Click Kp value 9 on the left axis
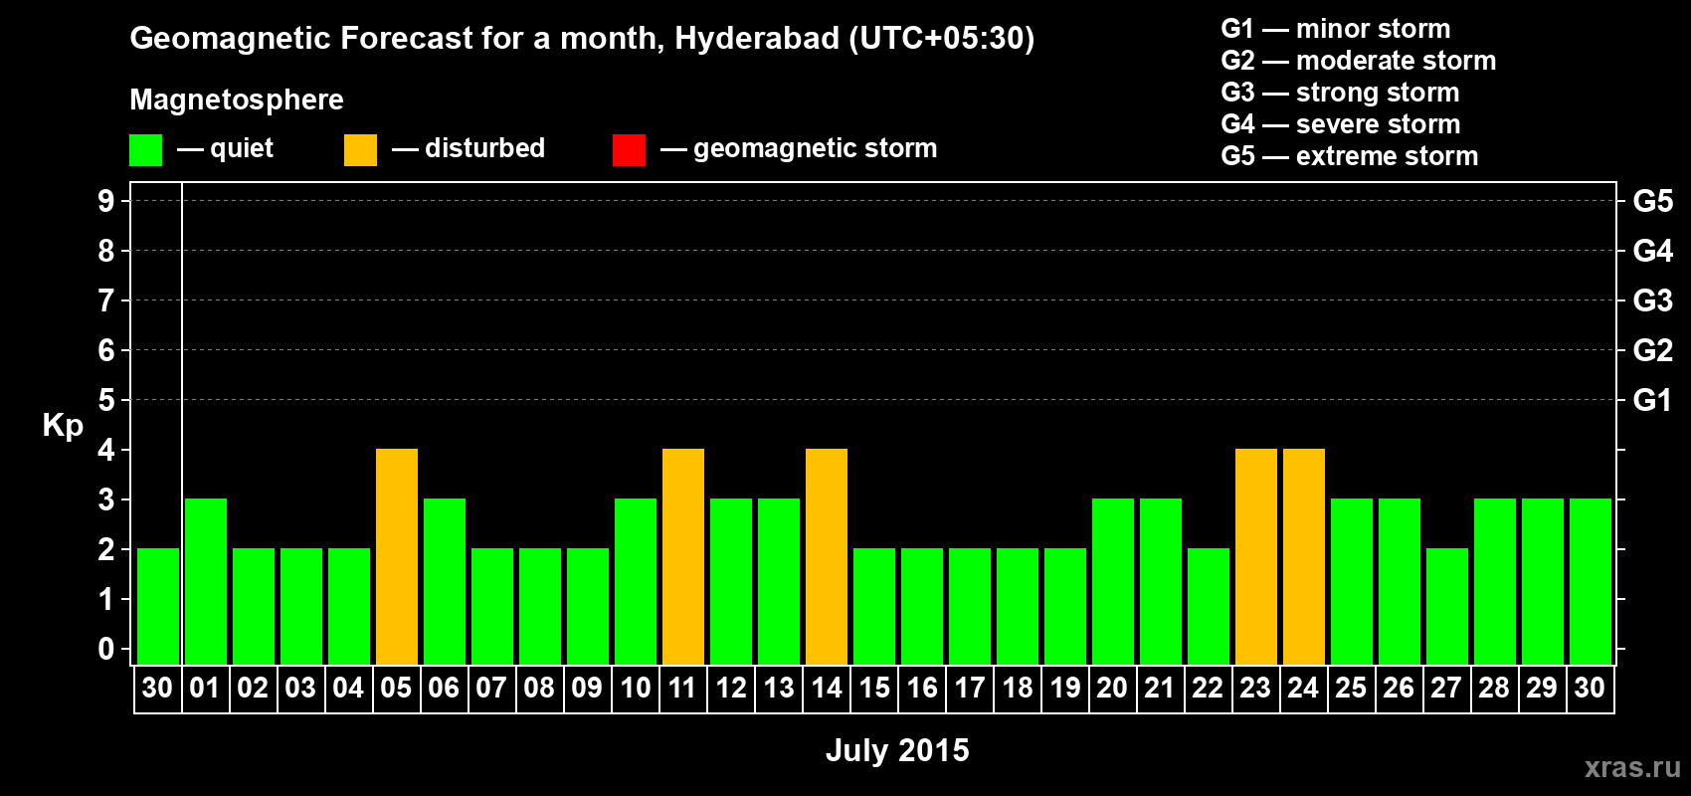The width and height of the screenshot is (1691, 796). pos(106,201)
